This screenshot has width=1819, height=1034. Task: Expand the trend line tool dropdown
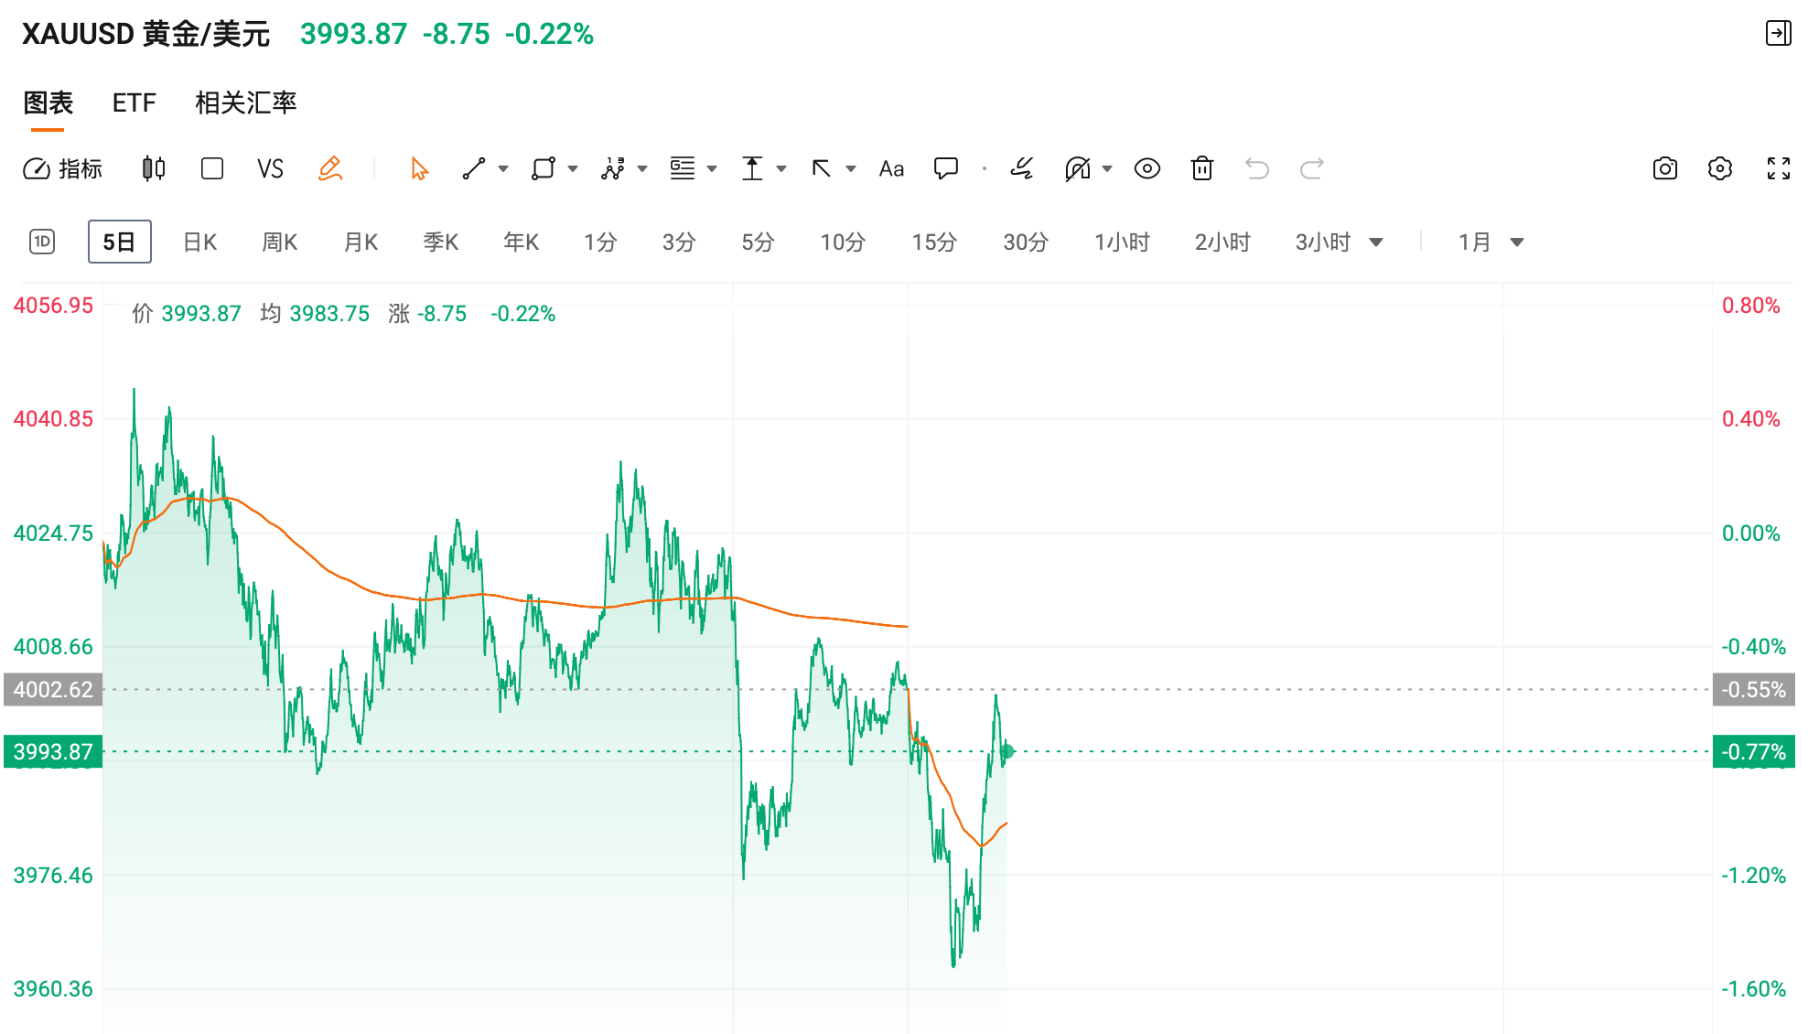(503, 168)
